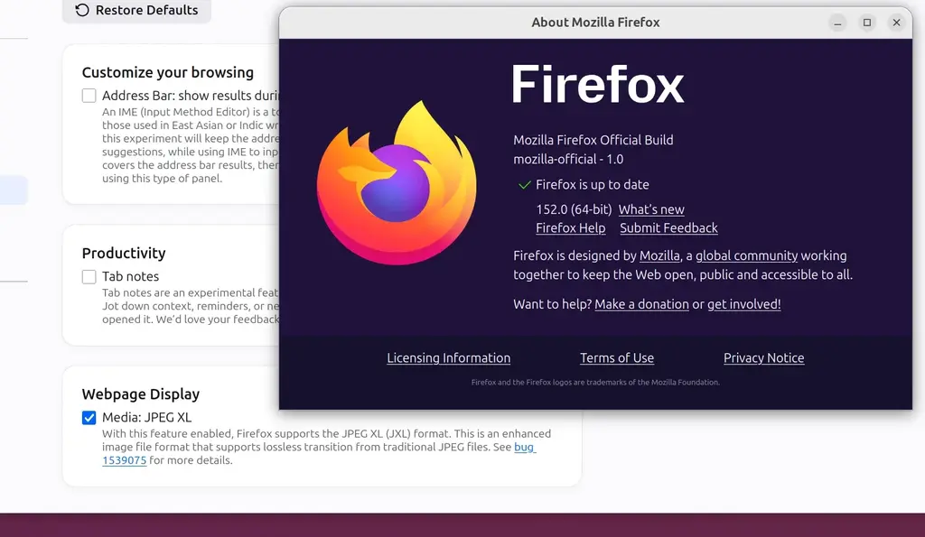Click the Submit Feedback link
The height and width of the screenshot is (537, 925).
(668, 227)
